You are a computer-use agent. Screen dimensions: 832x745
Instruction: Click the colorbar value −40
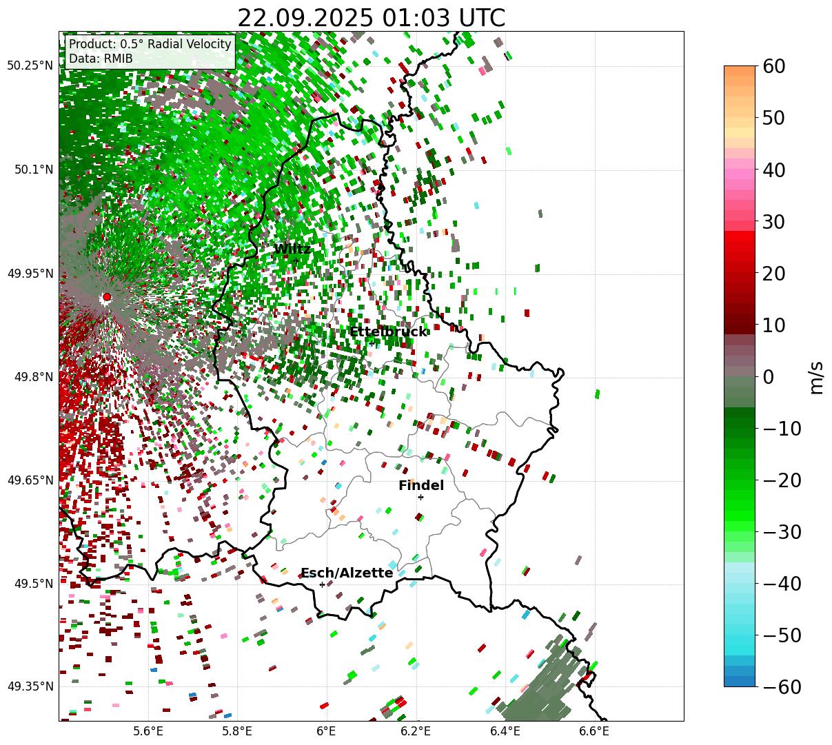pos(782,583)
